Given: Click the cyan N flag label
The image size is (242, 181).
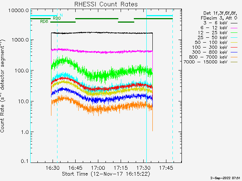Looking at the screenshot, I should pyautogui.click(x=61, y=15).
